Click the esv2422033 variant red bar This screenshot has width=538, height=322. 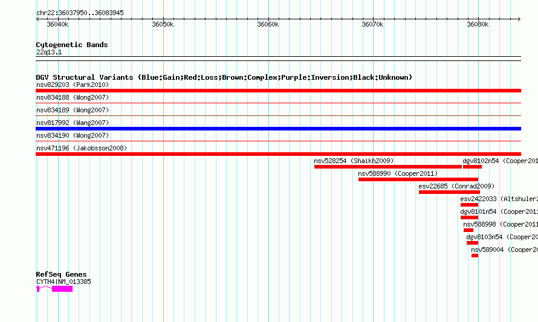pyautogui.click(x=469, y=205)
